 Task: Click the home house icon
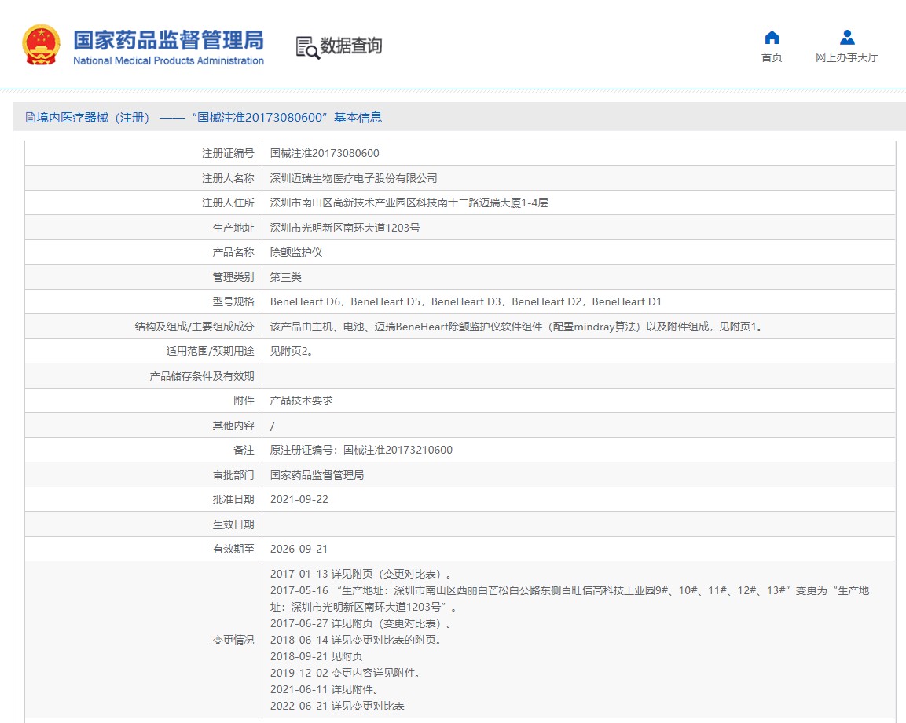pos(772,38)
